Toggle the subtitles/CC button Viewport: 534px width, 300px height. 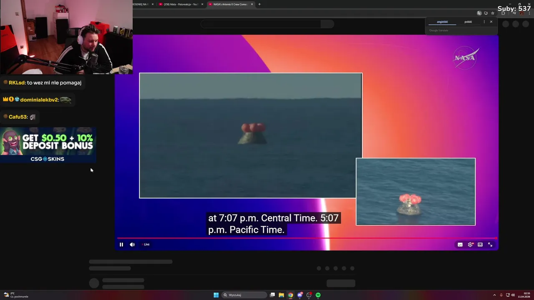point(460,245)
